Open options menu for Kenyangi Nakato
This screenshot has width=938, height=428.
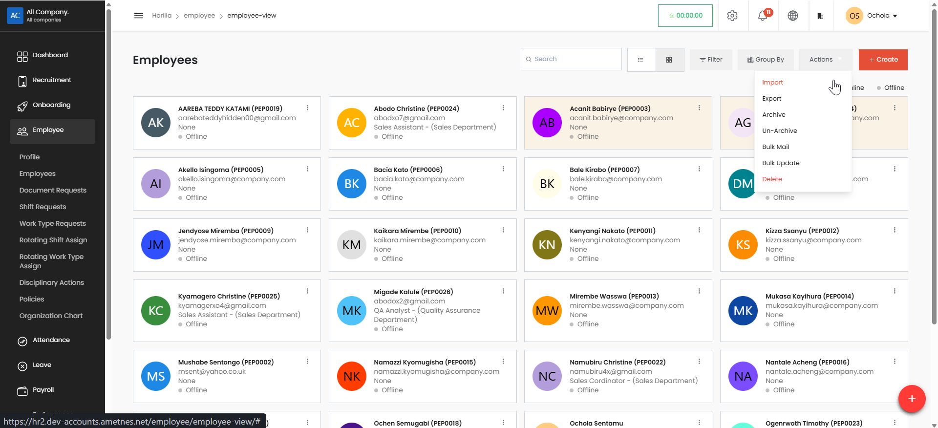[x=699, y=230]
